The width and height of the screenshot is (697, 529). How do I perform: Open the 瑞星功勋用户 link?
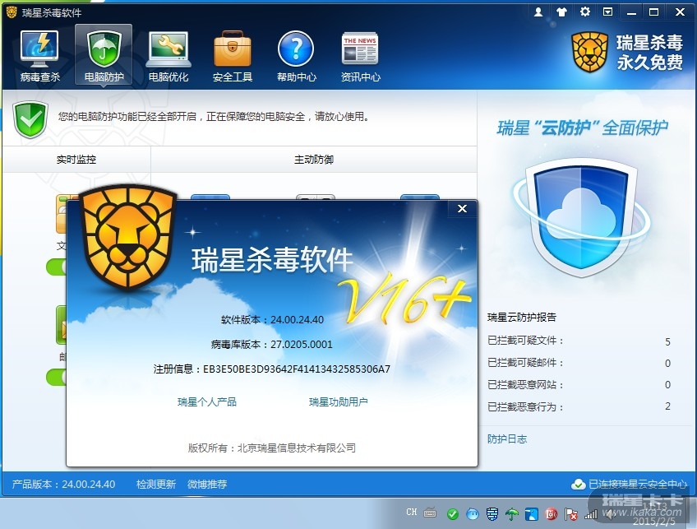click(339, 402)
